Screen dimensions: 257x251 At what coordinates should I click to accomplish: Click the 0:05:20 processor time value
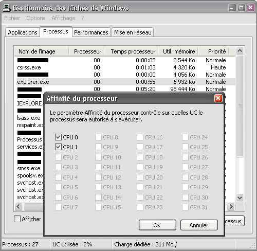145,89
